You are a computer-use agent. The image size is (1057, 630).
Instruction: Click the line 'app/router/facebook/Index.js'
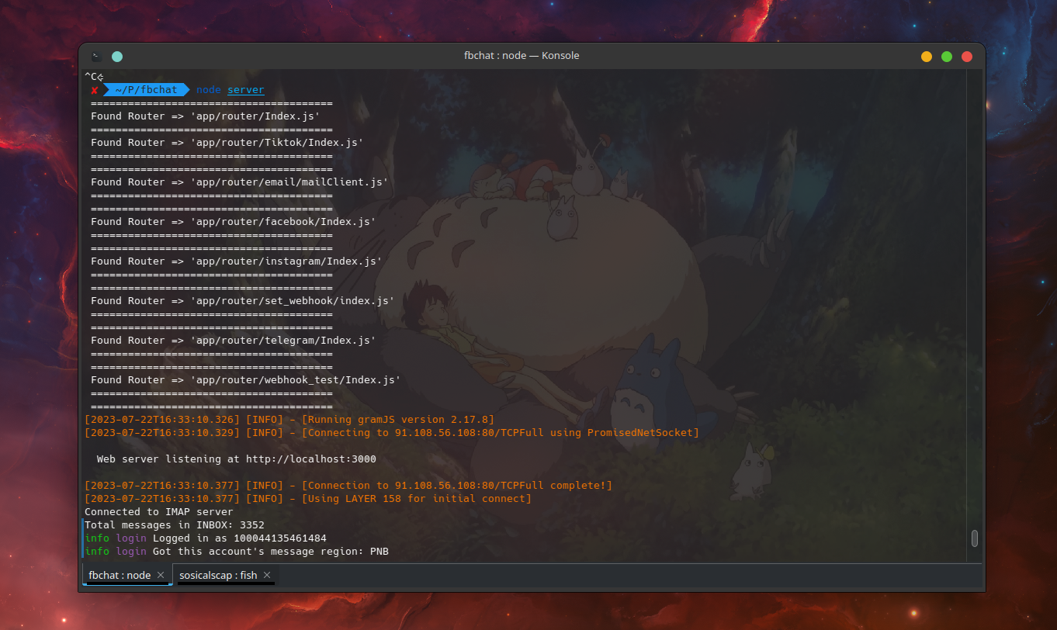click(x=234, y=221)
